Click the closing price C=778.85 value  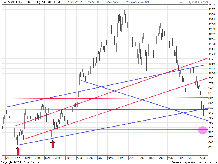pos(98,2)
